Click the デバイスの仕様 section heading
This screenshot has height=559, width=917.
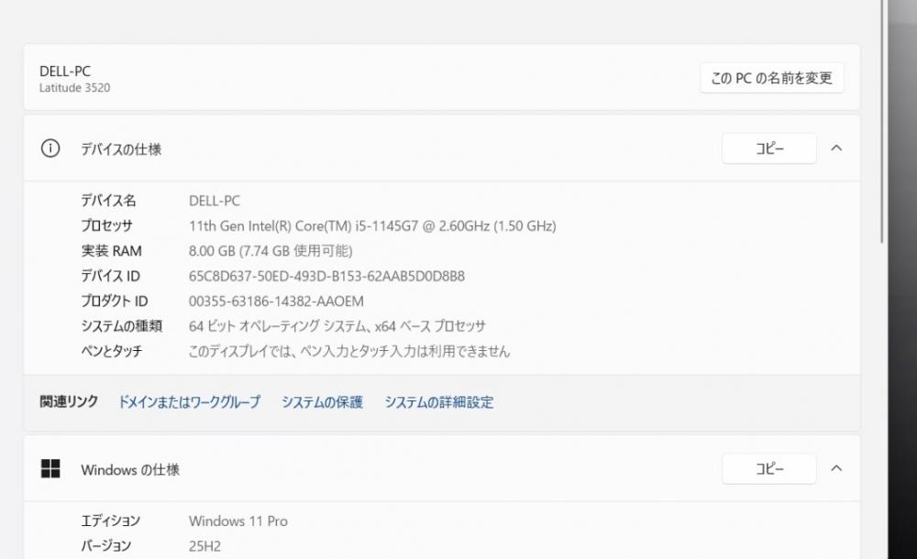[121, 149]
